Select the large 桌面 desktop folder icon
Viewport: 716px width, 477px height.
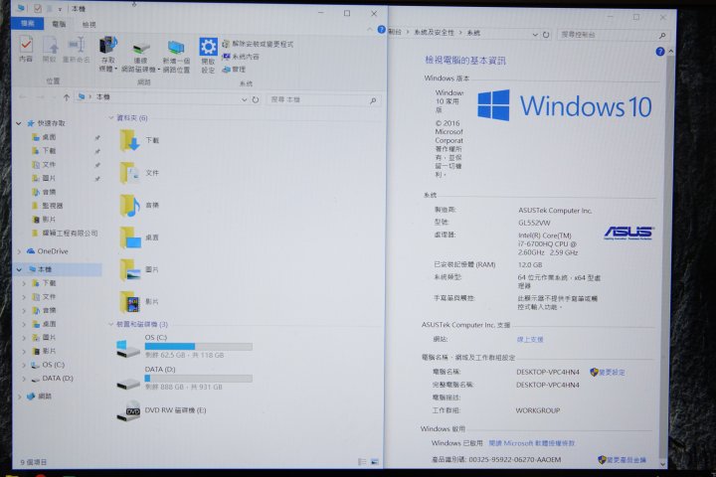[129, 238]
